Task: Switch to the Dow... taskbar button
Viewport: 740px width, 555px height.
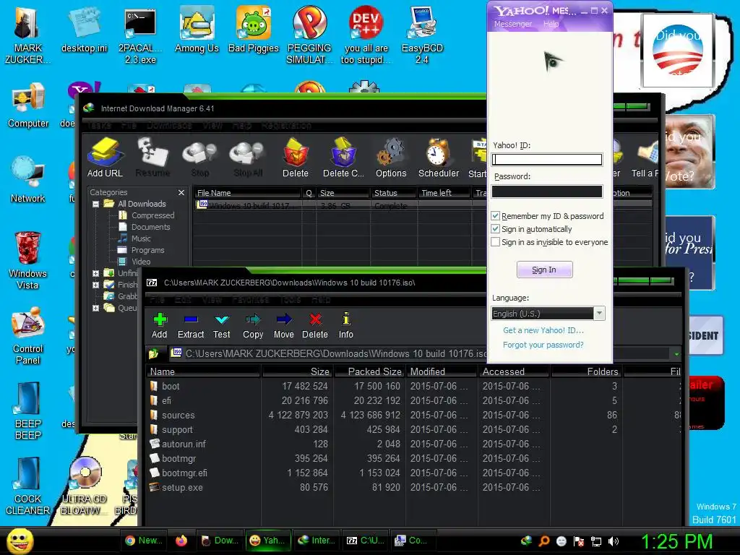Action: pyautogui.click(x=219, y=541)
